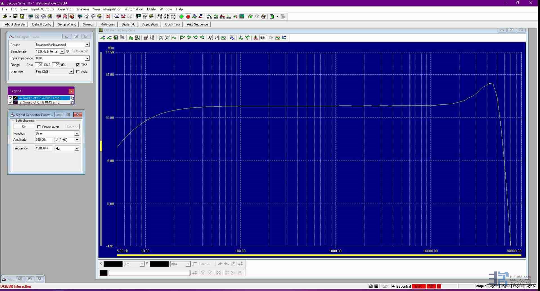Click the red stop sweep circle icon
Image resolution: width=540 pixels, height=291 pixels.
188,17
